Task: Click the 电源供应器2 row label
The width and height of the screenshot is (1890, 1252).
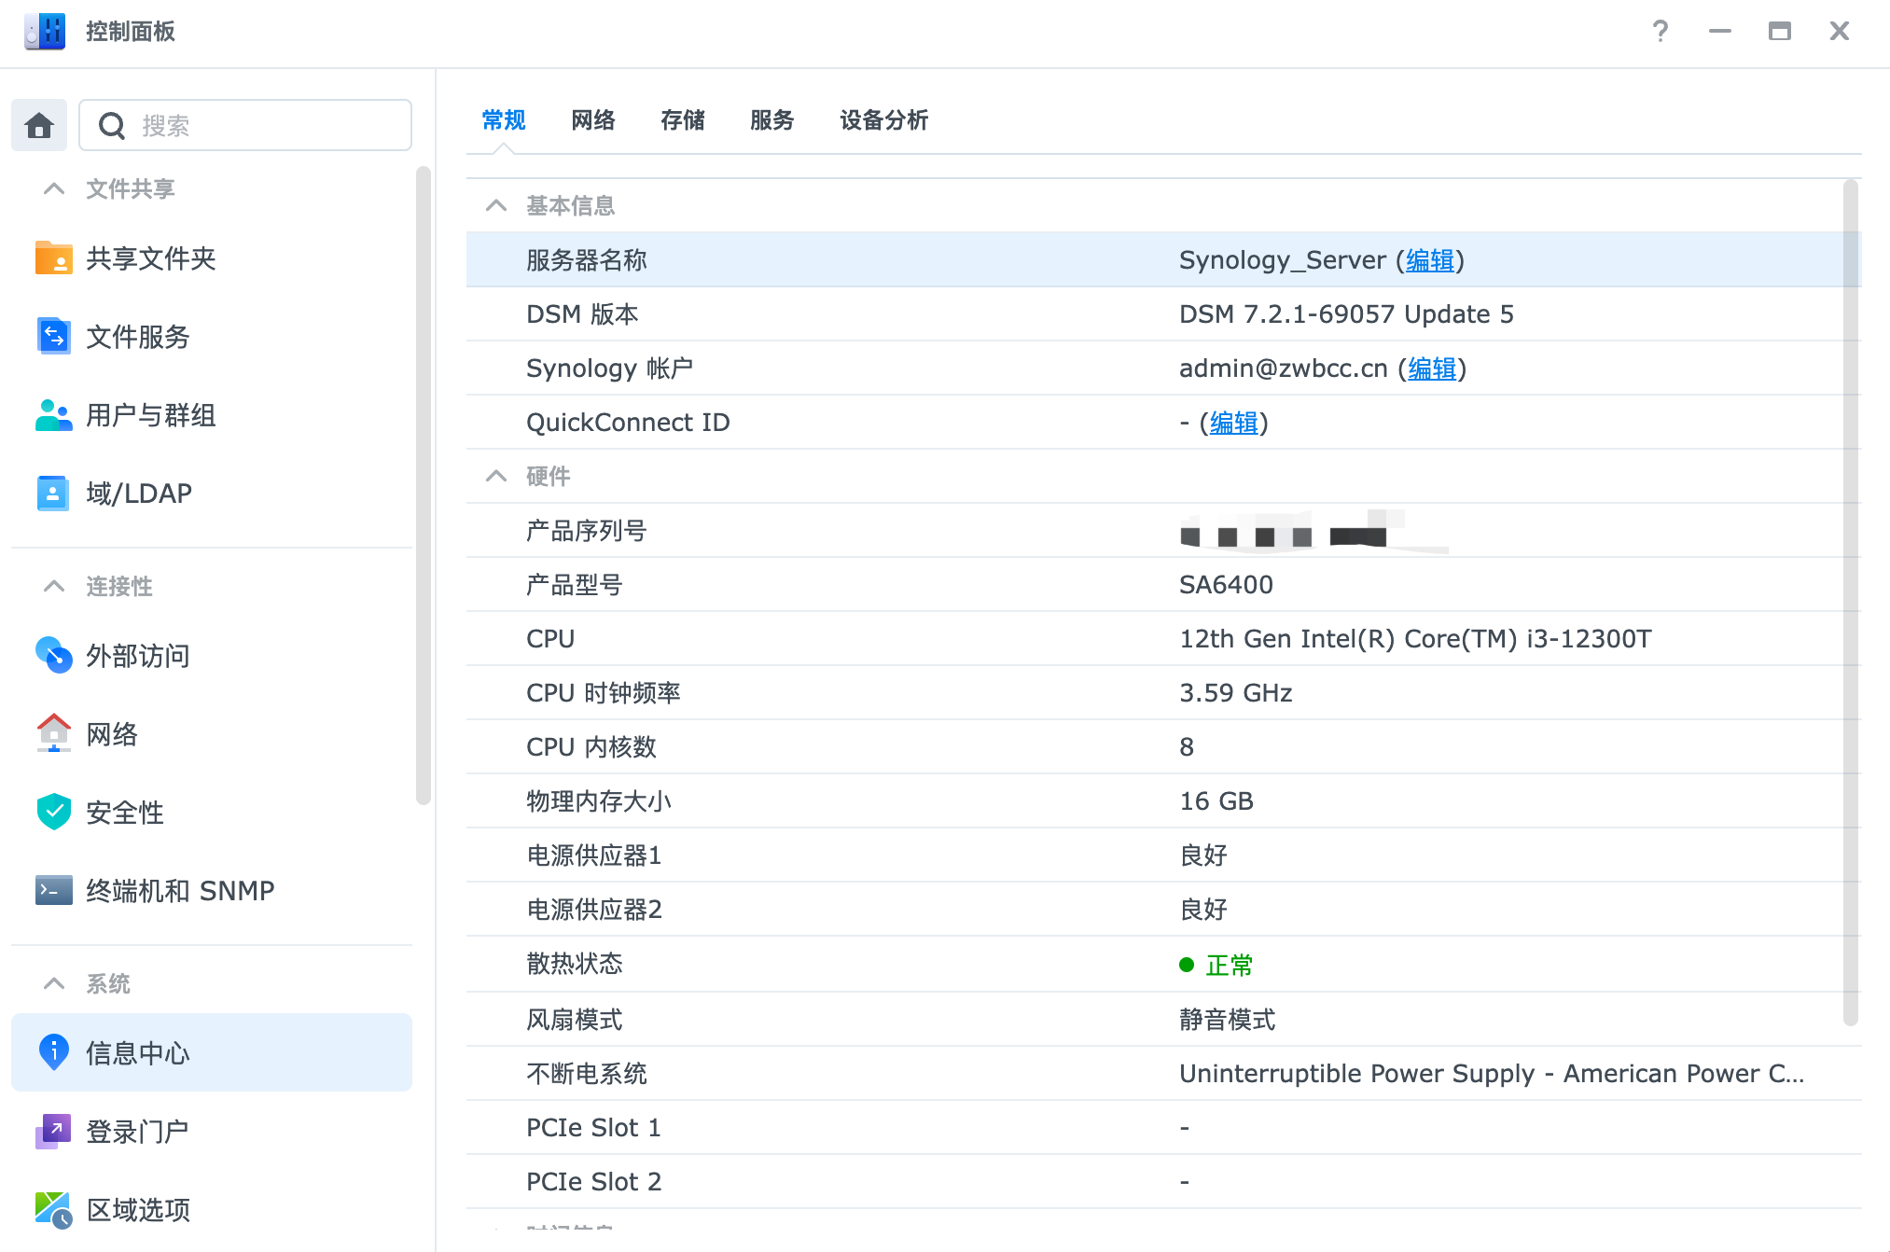Action: click(593, 910)
